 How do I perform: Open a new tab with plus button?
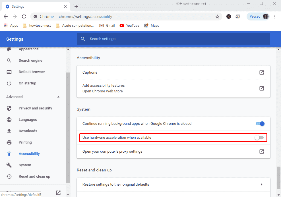[x=76, y=7]
